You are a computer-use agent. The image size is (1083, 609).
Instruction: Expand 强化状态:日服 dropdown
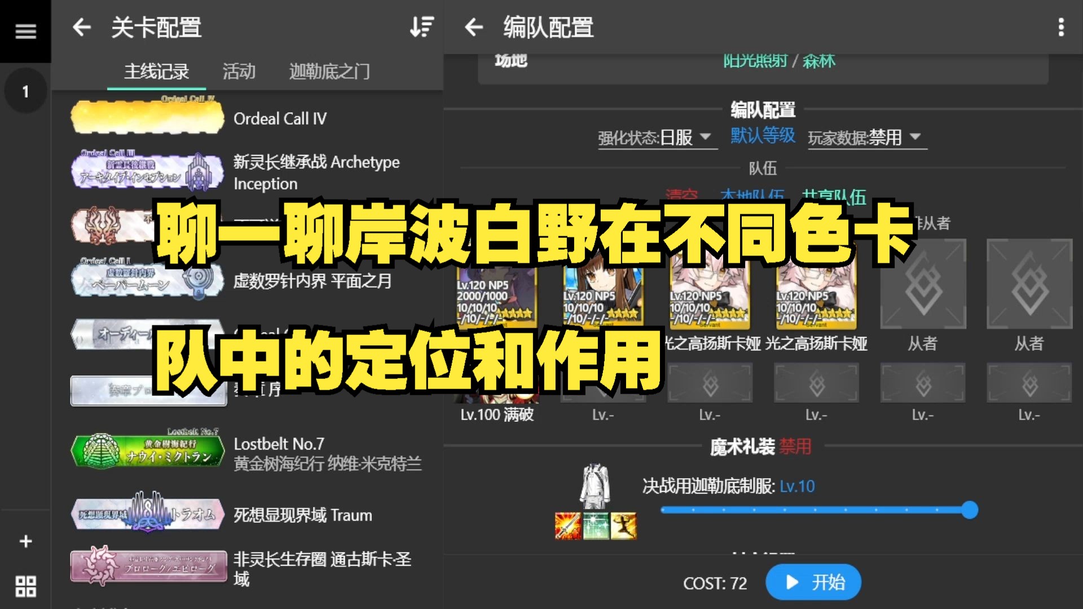pyautogui.click(x=657, y=138)
